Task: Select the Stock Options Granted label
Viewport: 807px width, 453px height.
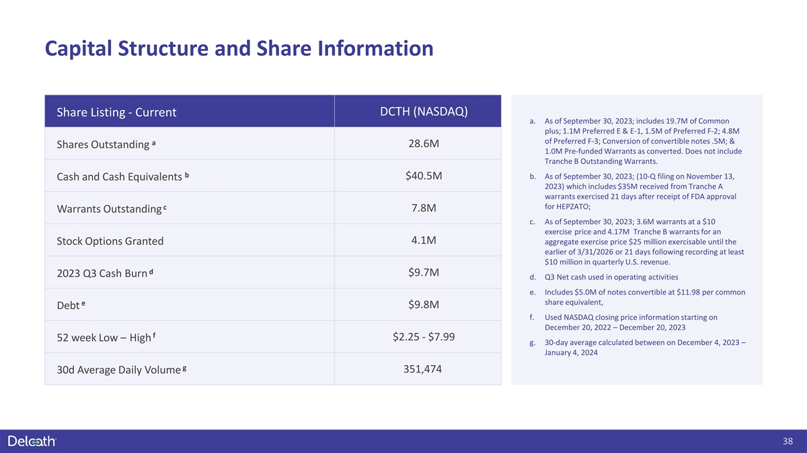Action: click(x=108, y=241)
